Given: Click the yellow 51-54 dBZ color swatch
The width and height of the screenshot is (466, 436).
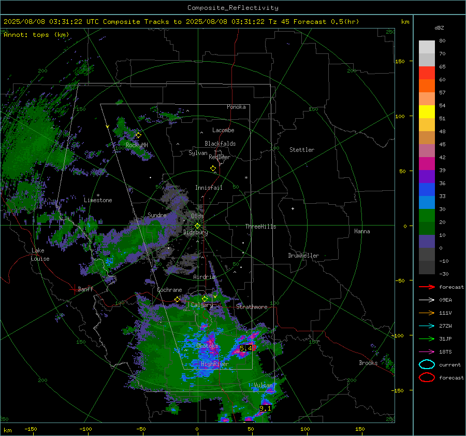Looking at the screenshot, I should (427, 112).
